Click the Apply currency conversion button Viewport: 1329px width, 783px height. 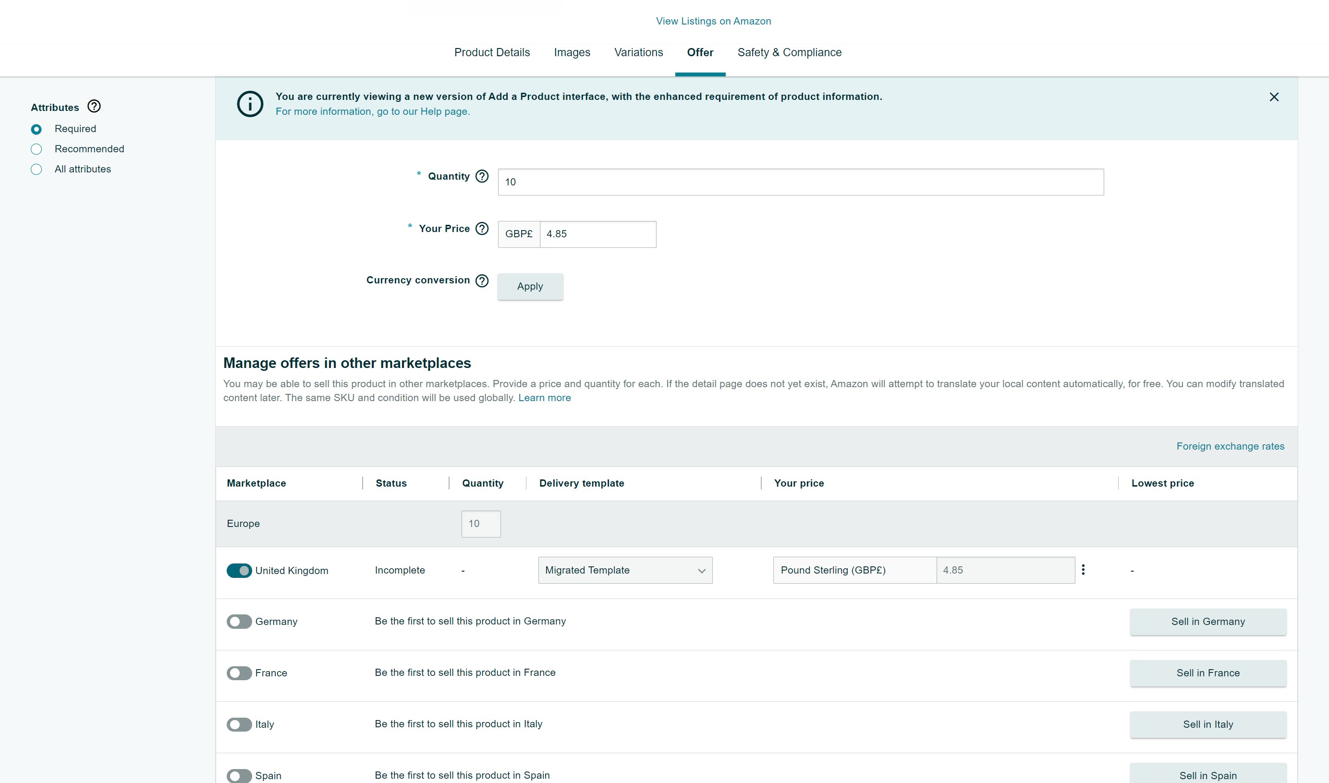coord(530,286)
